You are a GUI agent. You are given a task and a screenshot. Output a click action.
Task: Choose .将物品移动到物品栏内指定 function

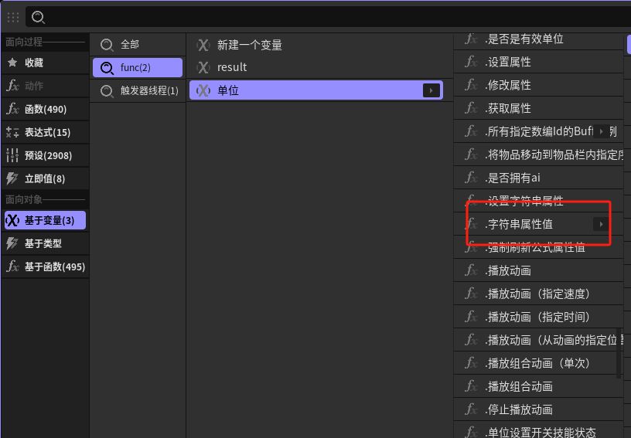pos(538,154)
